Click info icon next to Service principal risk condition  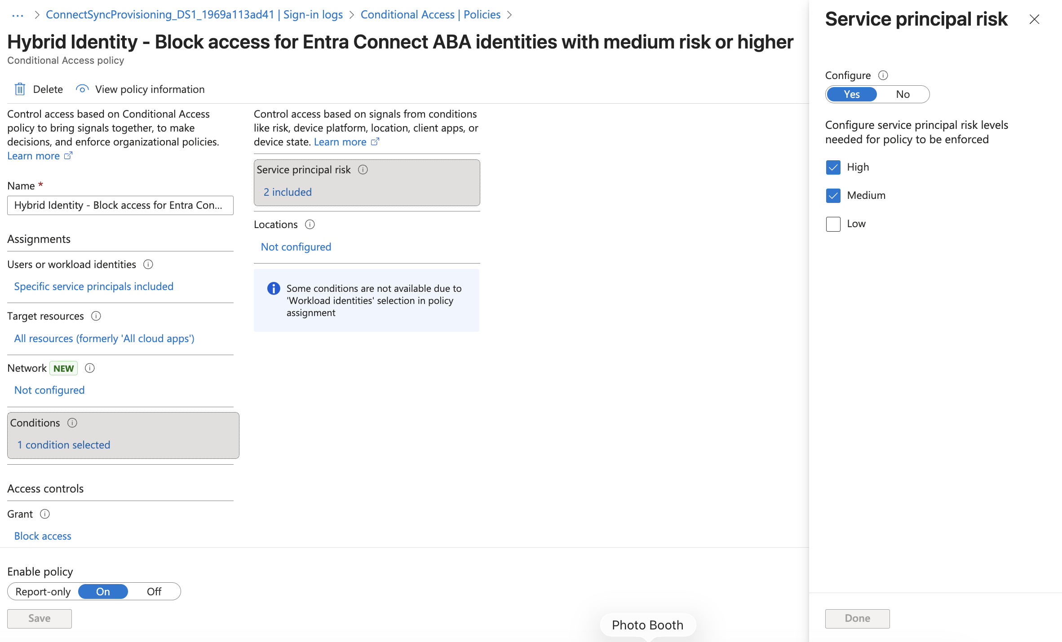[363, 170]
